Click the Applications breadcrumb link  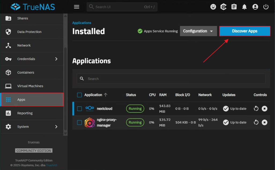click(x=82, y=23)
